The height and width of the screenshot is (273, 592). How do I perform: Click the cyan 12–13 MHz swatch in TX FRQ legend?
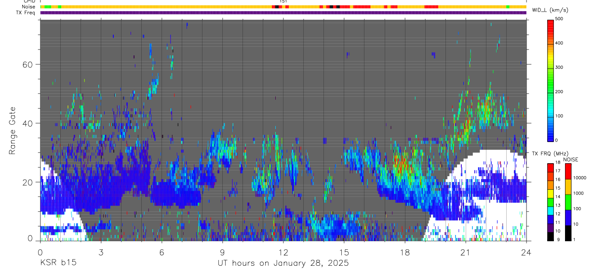coord(551,210)
